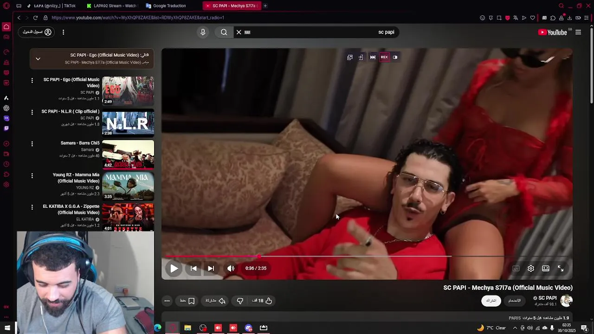The height and width of the screenshot is (334, 594).
Task: Enter fullscreen mode in the player
Action: [x=561, y=268]
